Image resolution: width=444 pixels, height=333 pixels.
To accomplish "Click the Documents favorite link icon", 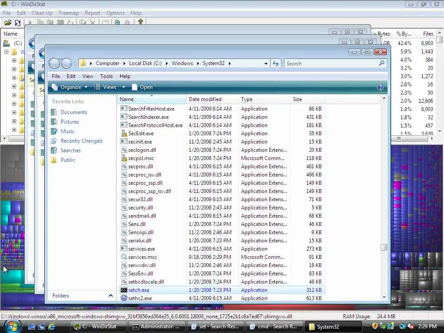I will [54, 112].
